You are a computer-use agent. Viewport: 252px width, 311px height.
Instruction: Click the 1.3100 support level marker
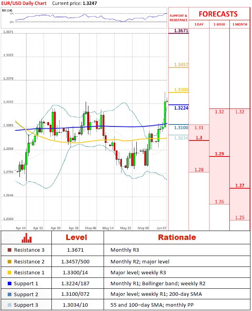(x=181, y=128)
